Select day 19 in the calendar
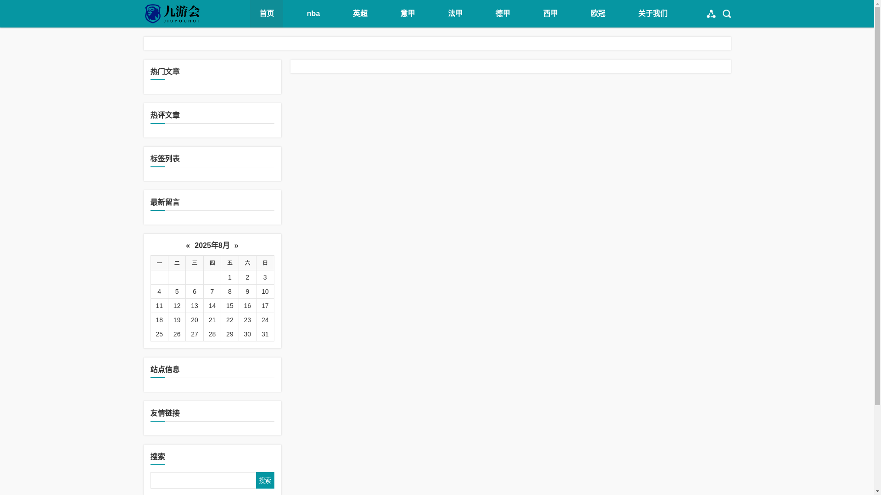Viewport: 881px width, 495px height. (177, 320)
